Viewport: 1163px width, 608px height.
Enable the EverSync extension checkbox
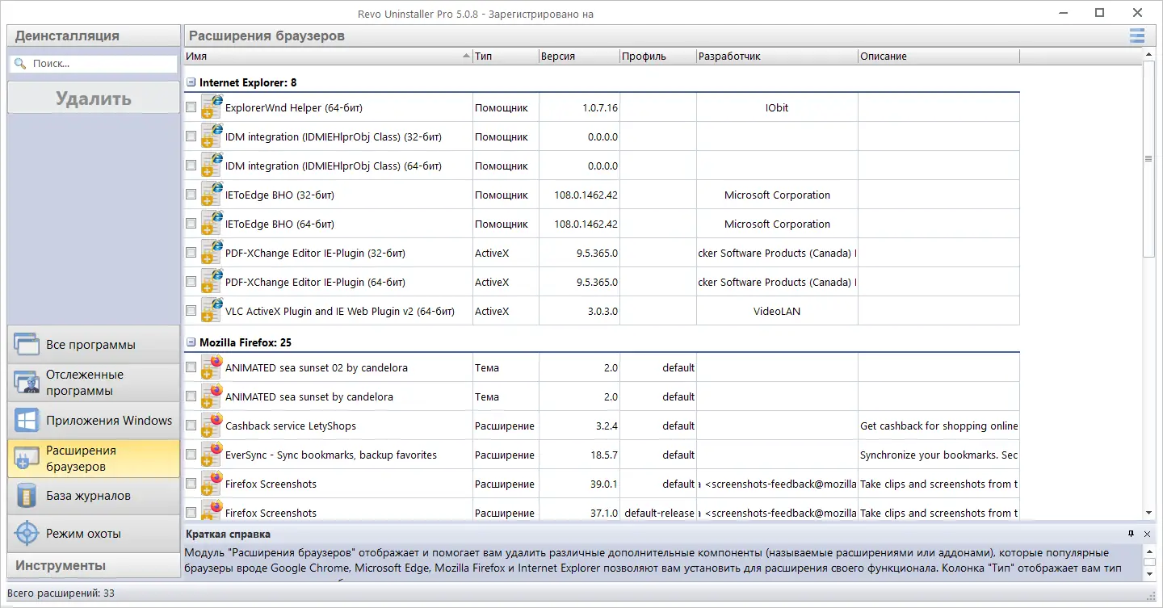191,455
